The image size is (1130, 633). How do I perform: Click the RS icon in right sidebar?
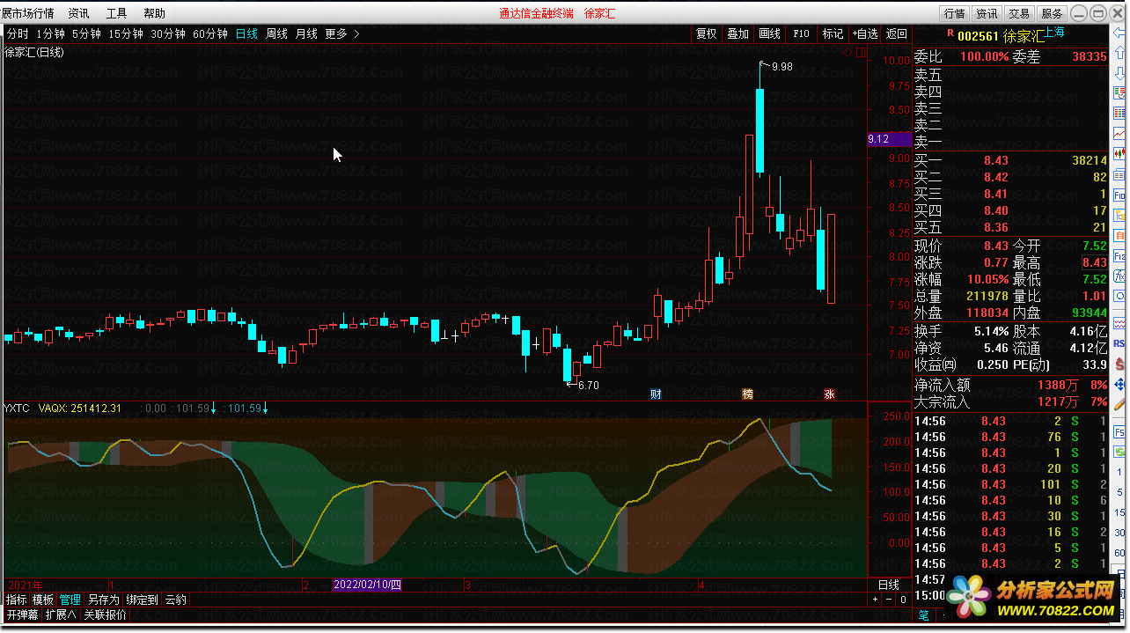click(x=1119, y=342)
